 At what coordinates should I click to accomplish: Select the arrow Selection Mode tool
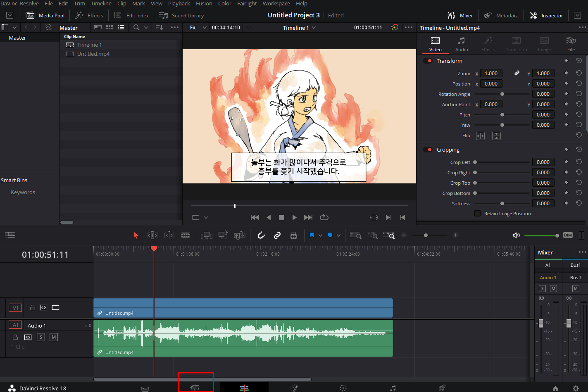136,235
